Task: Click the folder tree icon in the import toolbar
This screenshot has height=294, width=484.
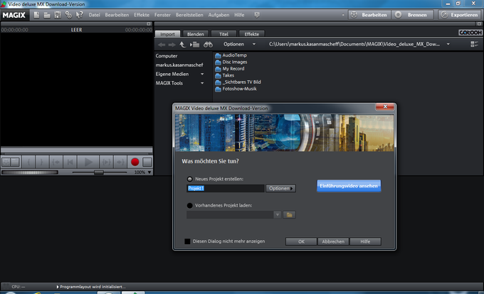Action: click(x=194, y=45)
